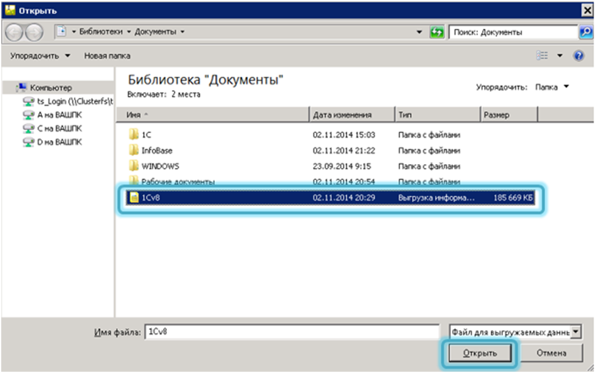Viewport: 596px width, 373px height.
Task: Click the 185 669 КБ size value
Action: point(513,197)
